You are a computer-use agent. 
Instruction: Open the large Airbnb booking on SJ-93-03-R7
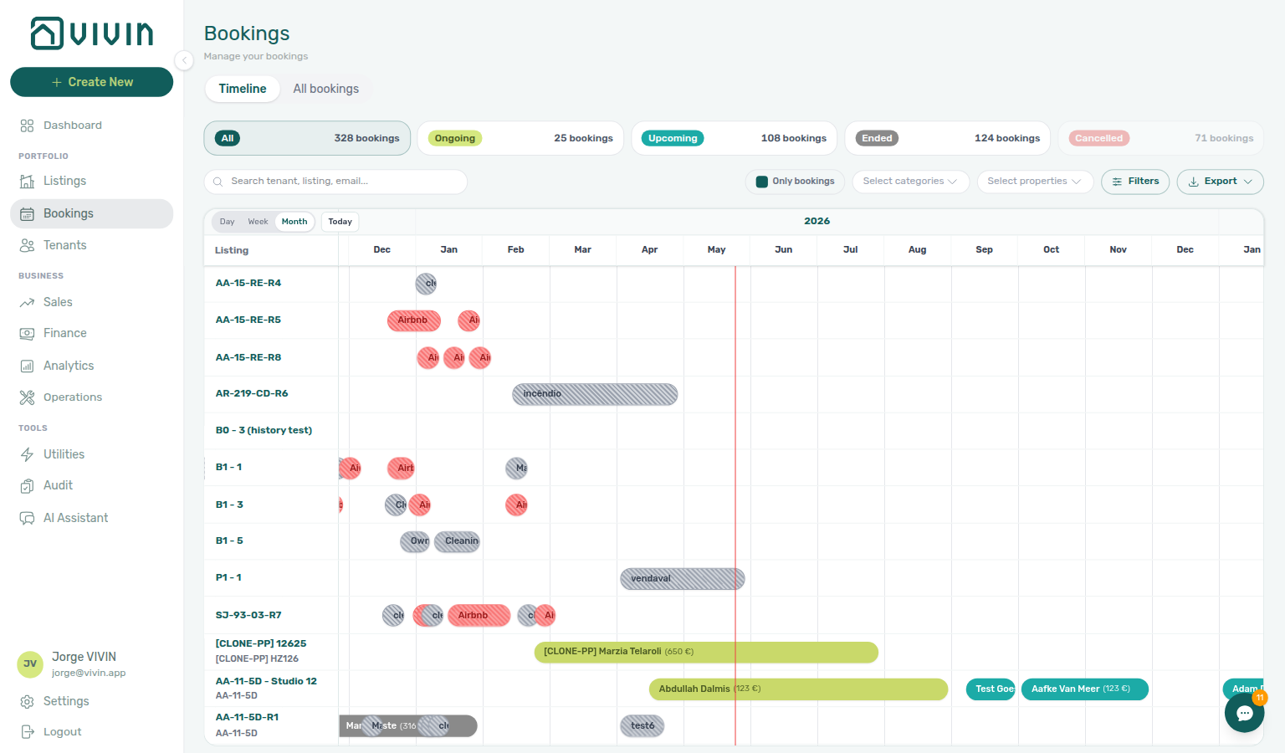(479, 616)
